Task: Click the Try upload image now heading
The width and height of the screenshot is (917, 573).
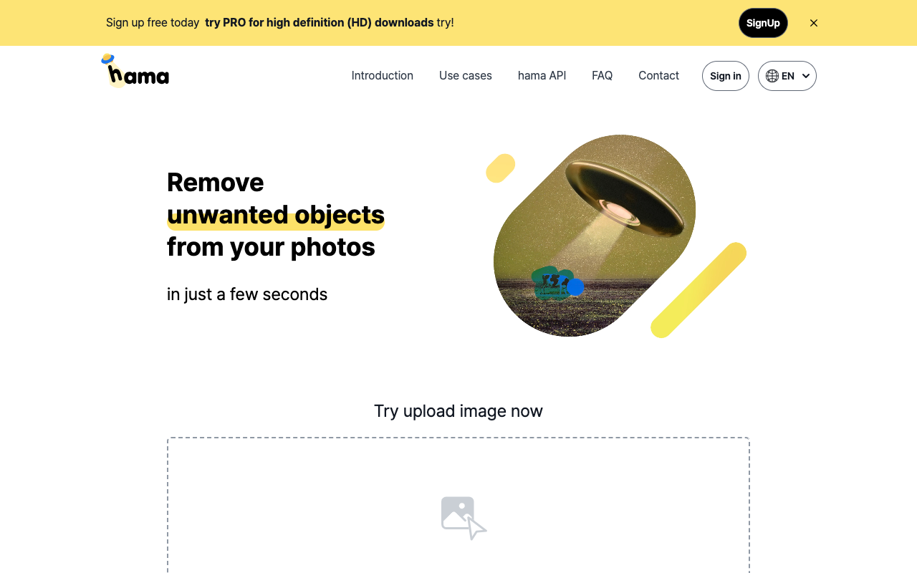Action: [458, 411]
